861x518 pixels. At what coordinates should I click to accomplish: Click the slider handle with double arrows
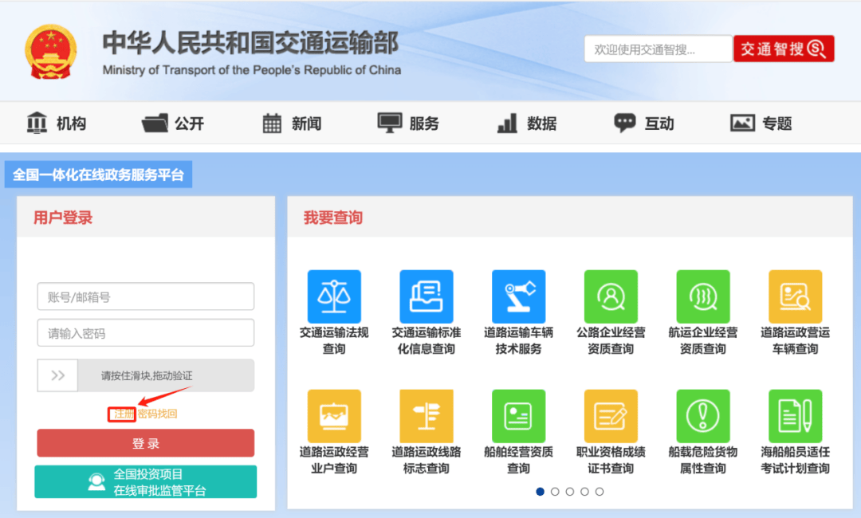point(57,375)
